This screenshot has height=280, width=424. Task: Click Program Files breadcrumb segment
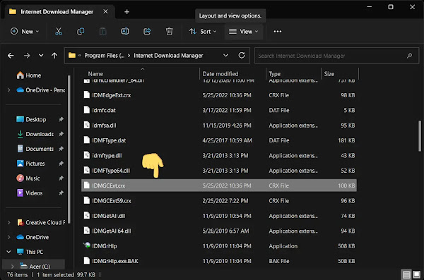[105, 56]
